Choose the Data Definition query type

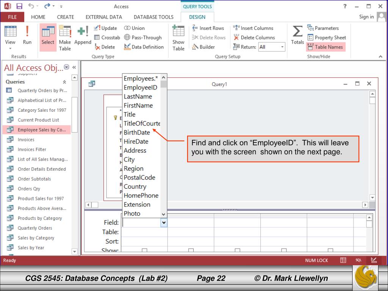click(144, 47)
